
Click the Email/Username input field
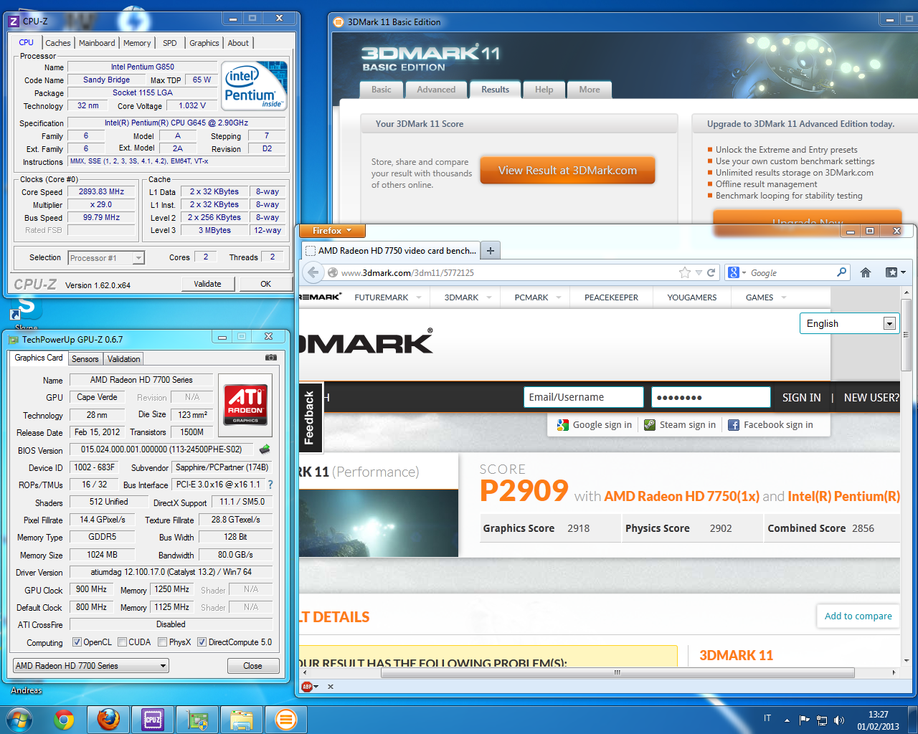pos(583,397)
